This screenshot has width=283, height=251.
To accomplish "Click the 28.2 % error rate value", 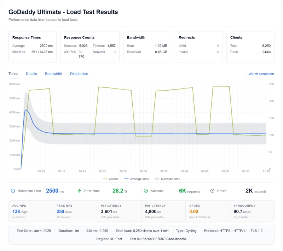I will (120, 191).
